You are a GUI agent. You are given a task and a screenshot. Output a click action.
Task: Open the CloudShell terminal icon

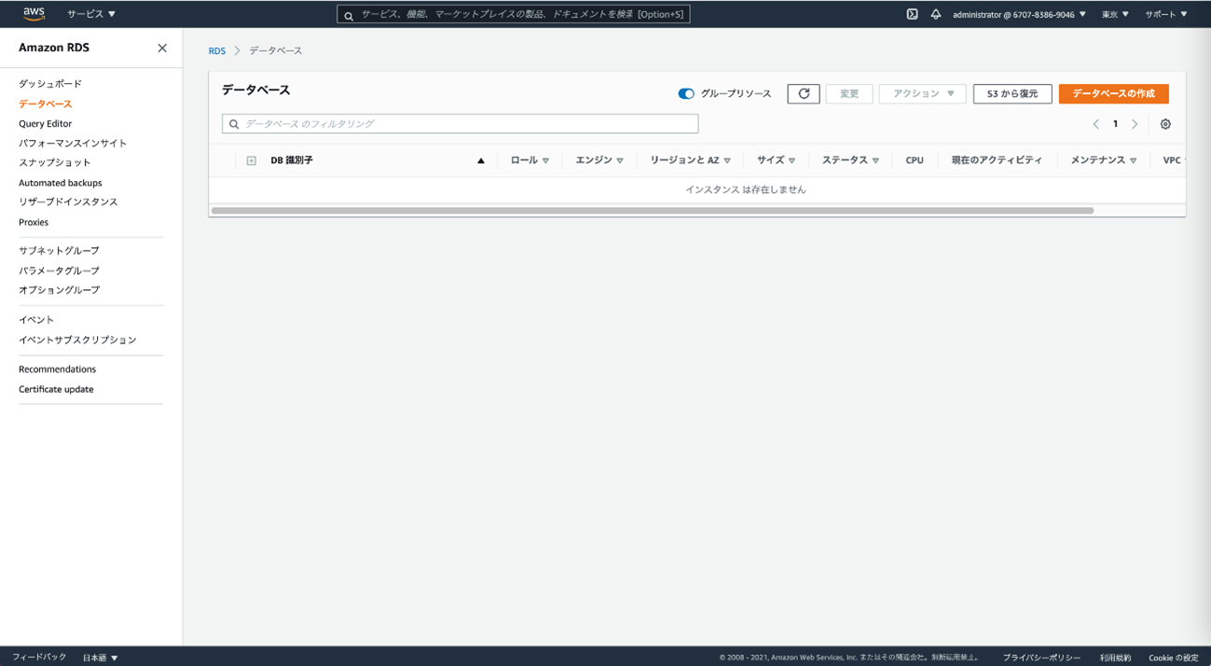tap(912, 14)
